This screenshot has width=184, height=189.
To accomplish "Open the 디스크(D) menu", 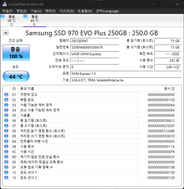I will (x=67, y=11).
